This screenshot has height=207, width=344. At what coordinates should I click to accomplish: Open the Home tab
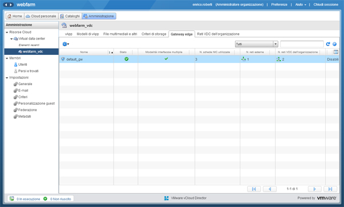pyautogui.click(x=15, y=16)
